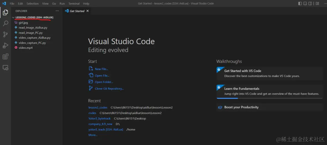Open the Help menu
327x145 pixels.
point(86,4)
